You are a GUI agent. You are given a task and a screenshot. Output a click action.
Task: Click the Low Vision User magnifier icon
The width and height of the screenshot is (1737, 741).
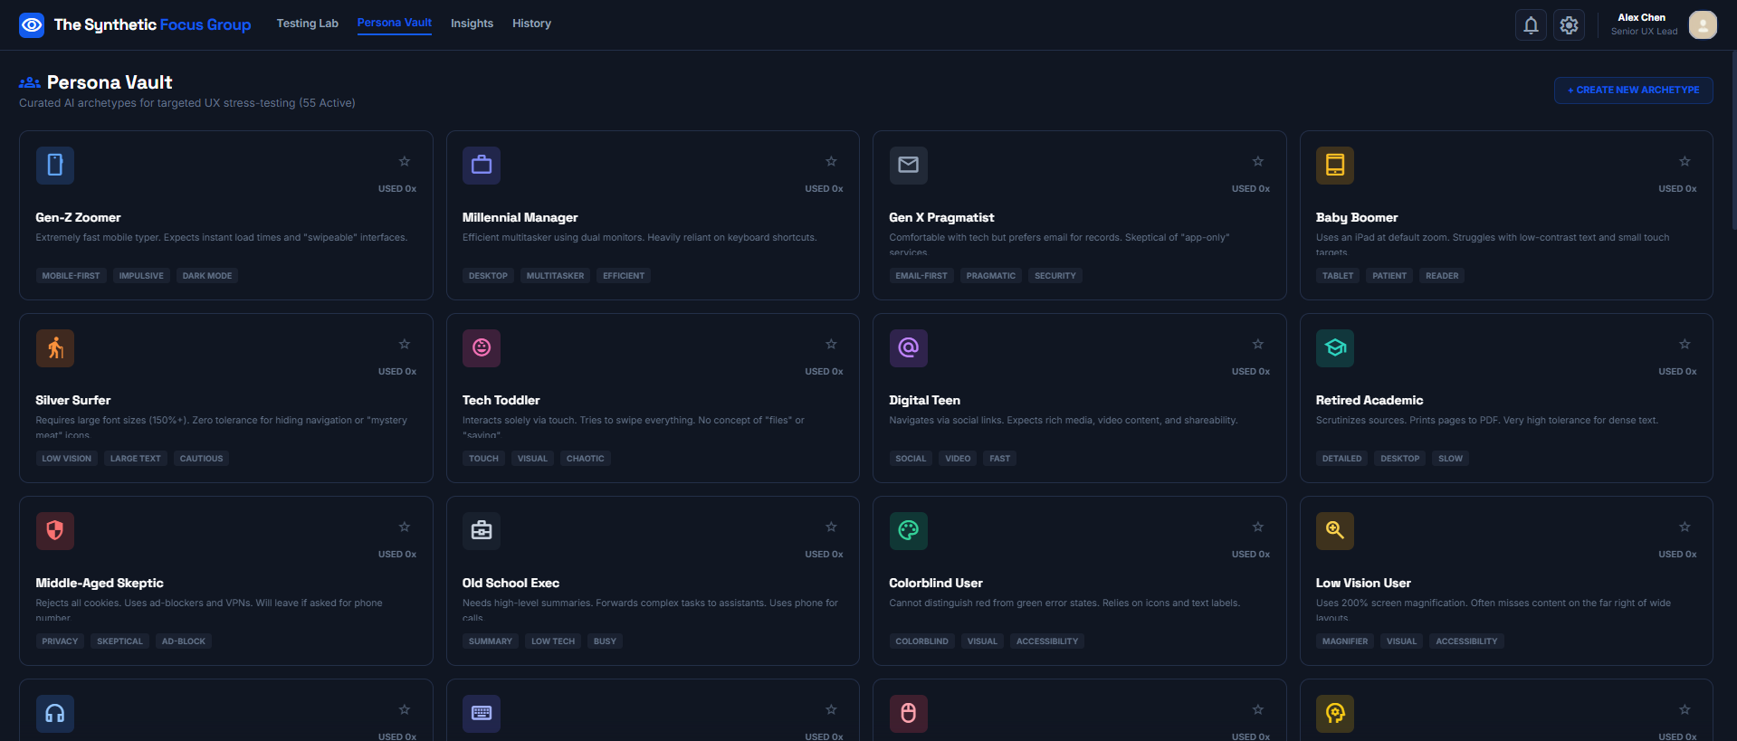point(1335,531)
